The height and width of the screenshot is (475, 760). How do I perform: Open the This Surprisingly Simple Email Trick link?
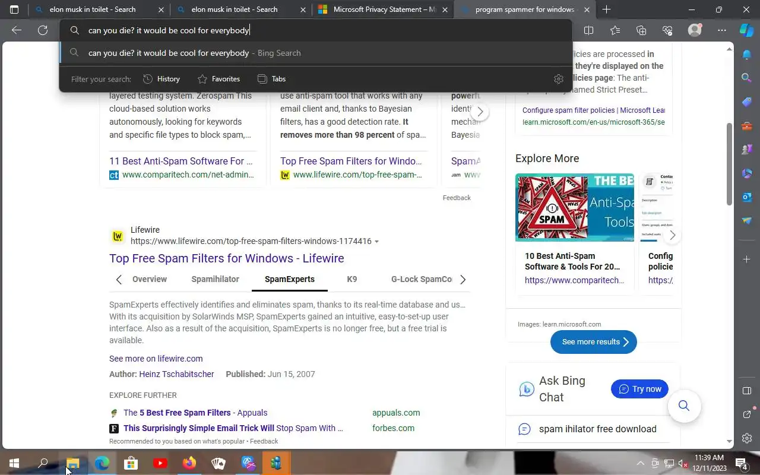233,428
